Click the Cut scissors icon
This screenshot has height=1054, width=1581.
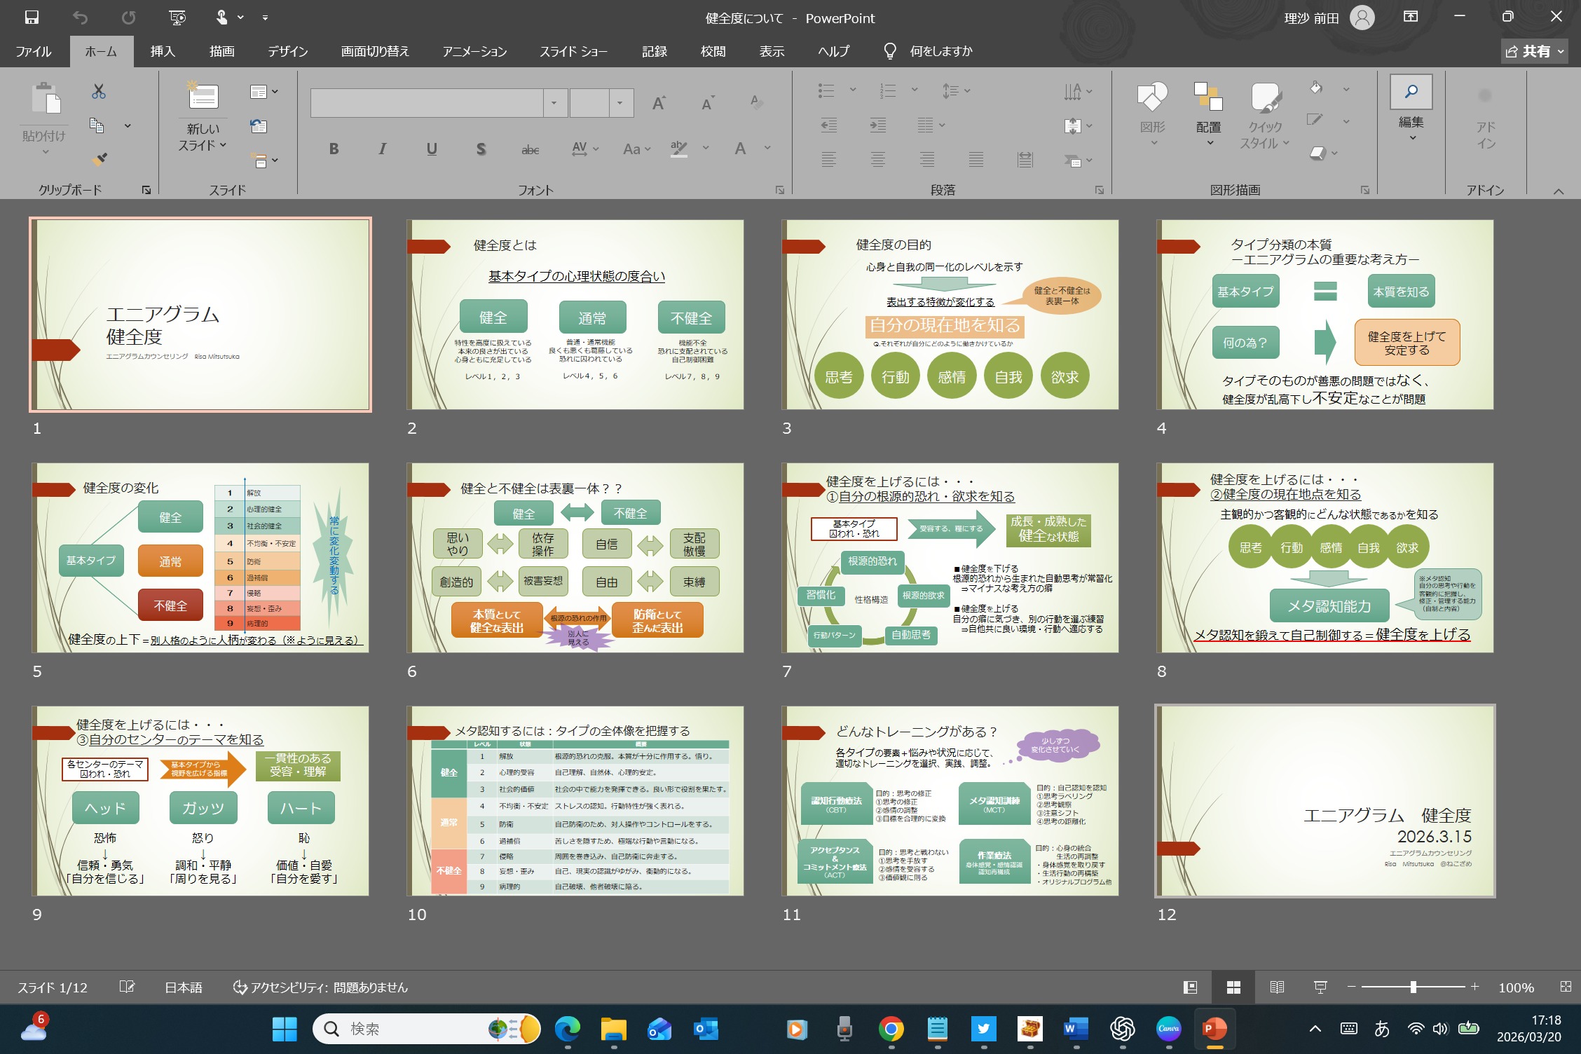pos(99,91)
